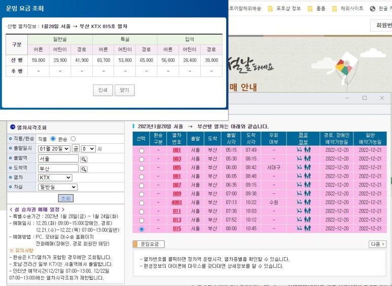Image resolution: width=392 pixels, height=286 pixels.
Task: Click 닫기 button in fare popup
Action: (125, 90)
